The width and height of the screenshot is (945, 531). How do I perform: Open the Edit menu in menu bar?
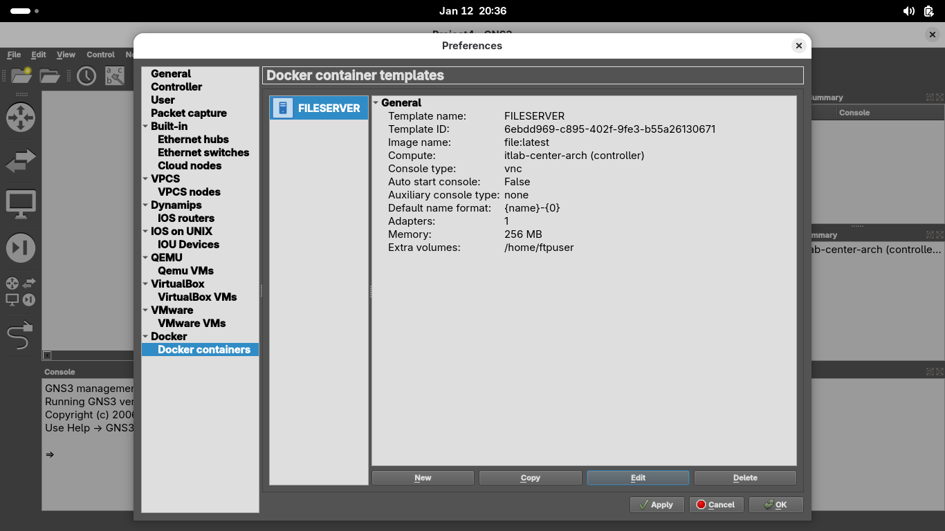(x=39, y=55)
